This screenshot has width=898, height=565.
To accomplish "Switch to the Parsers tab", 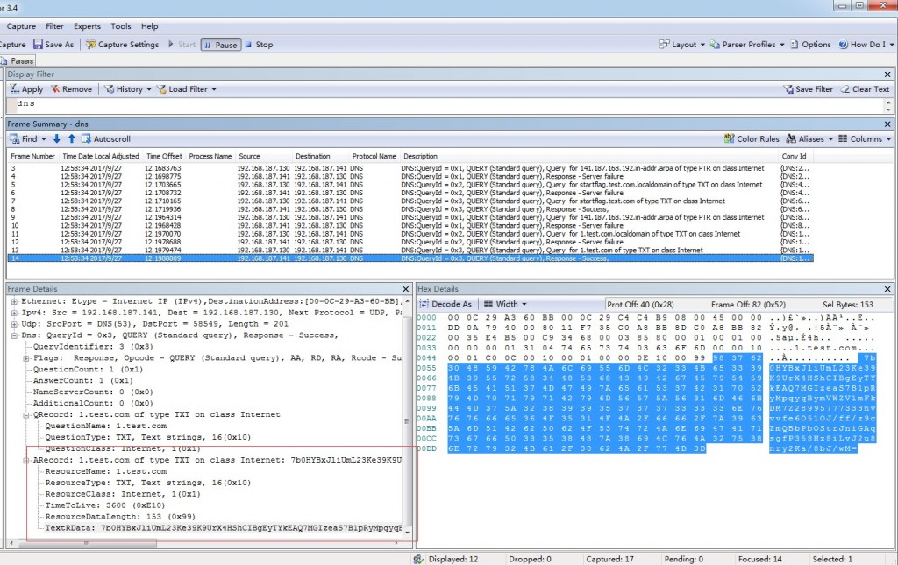I will click(x=18, y=60).
